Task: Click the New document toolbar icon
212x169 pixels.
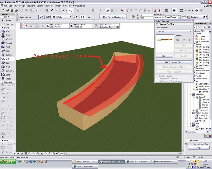Action: coord(3,10)
